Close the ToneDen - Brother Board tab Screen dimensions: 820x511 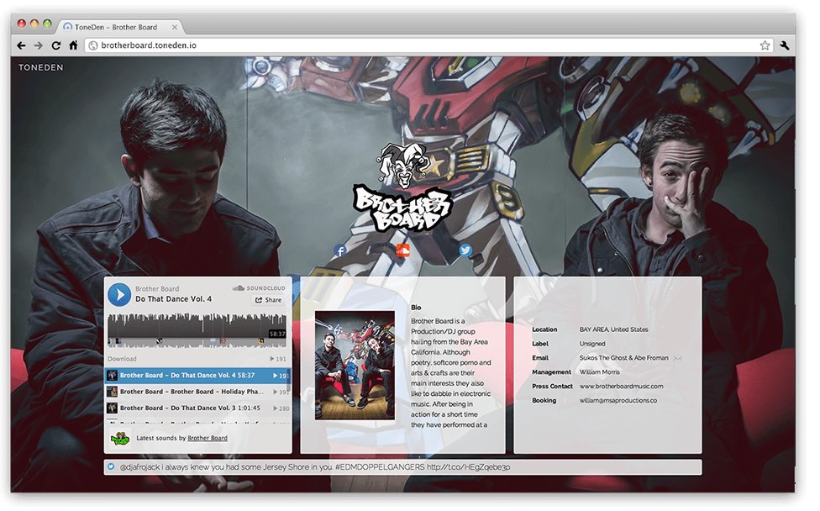coord(175,27)
